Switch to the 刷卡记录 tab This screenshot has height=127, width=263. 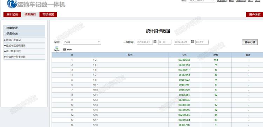12,15
